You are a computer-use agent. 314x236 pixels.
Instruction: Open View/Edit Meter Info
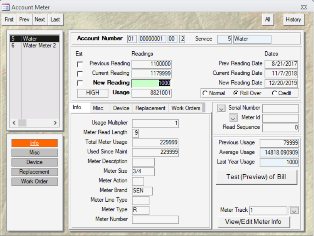click(254, 222)
